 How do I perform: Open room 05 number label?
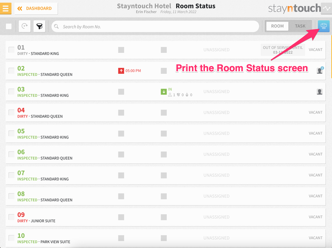[21, 131]
